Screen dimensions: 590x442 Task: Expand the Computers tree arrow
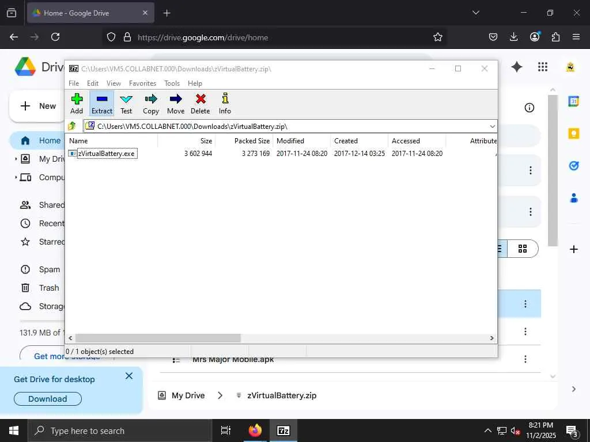pyautogui.click(x=16, y=177)
